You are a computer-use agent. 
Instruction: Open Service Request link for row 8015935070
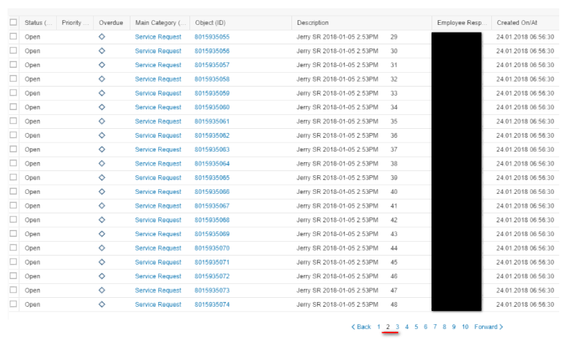point(158,248)
